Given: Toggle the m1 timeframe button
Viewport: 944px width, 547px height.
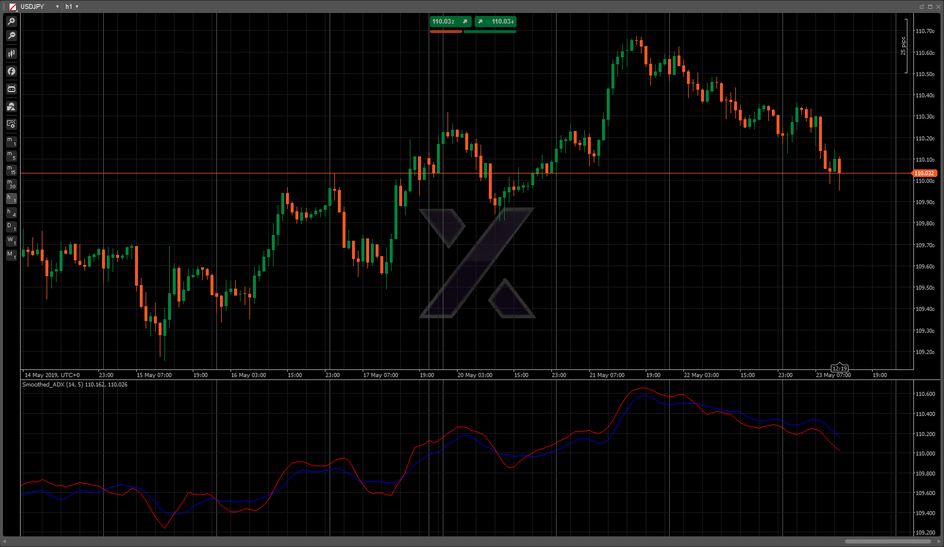Looking at the screenshot, I should point(11,142).
